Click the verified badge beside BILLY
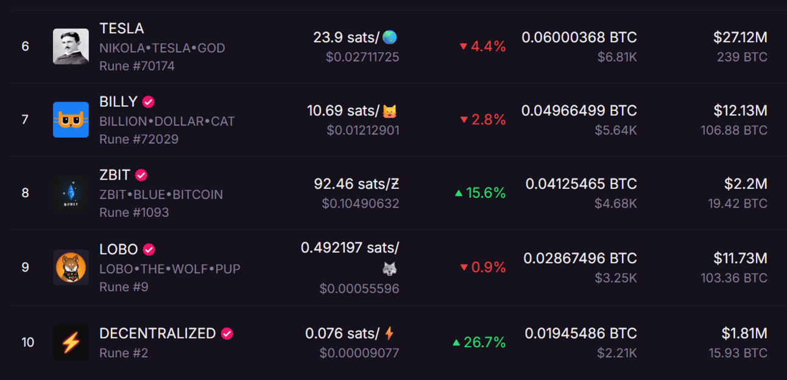Screen dimensions: 787x380 pyautogui.click(x=148, y=102)
